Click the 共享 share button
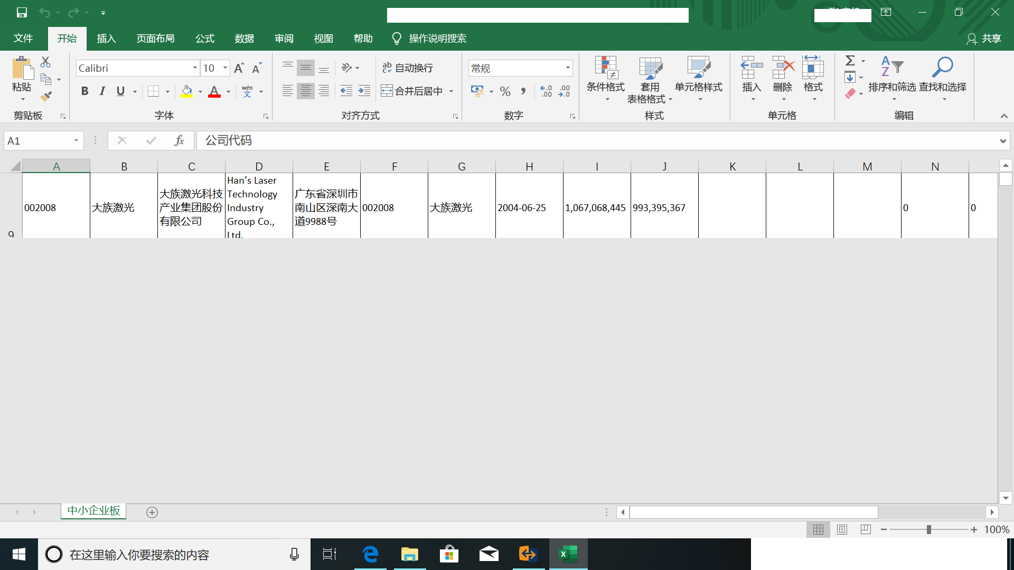Viewport: 1014px width, 570px height. point(984,39)
